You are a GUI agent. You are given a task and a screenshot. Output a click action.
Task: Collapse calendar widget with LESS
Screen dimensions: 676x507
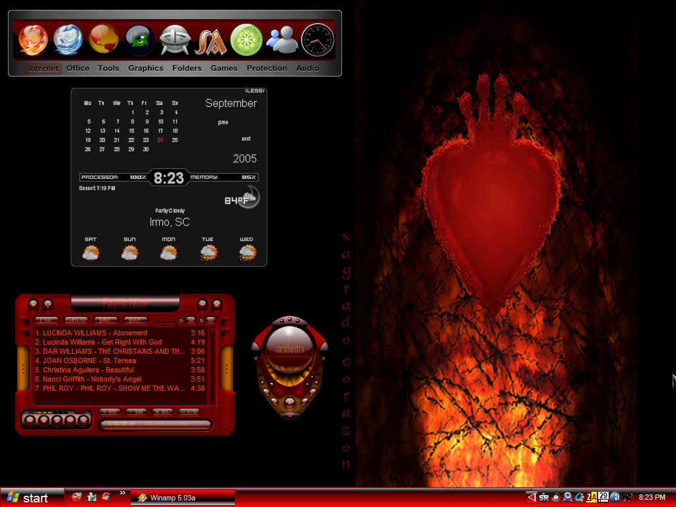[254, 91]
